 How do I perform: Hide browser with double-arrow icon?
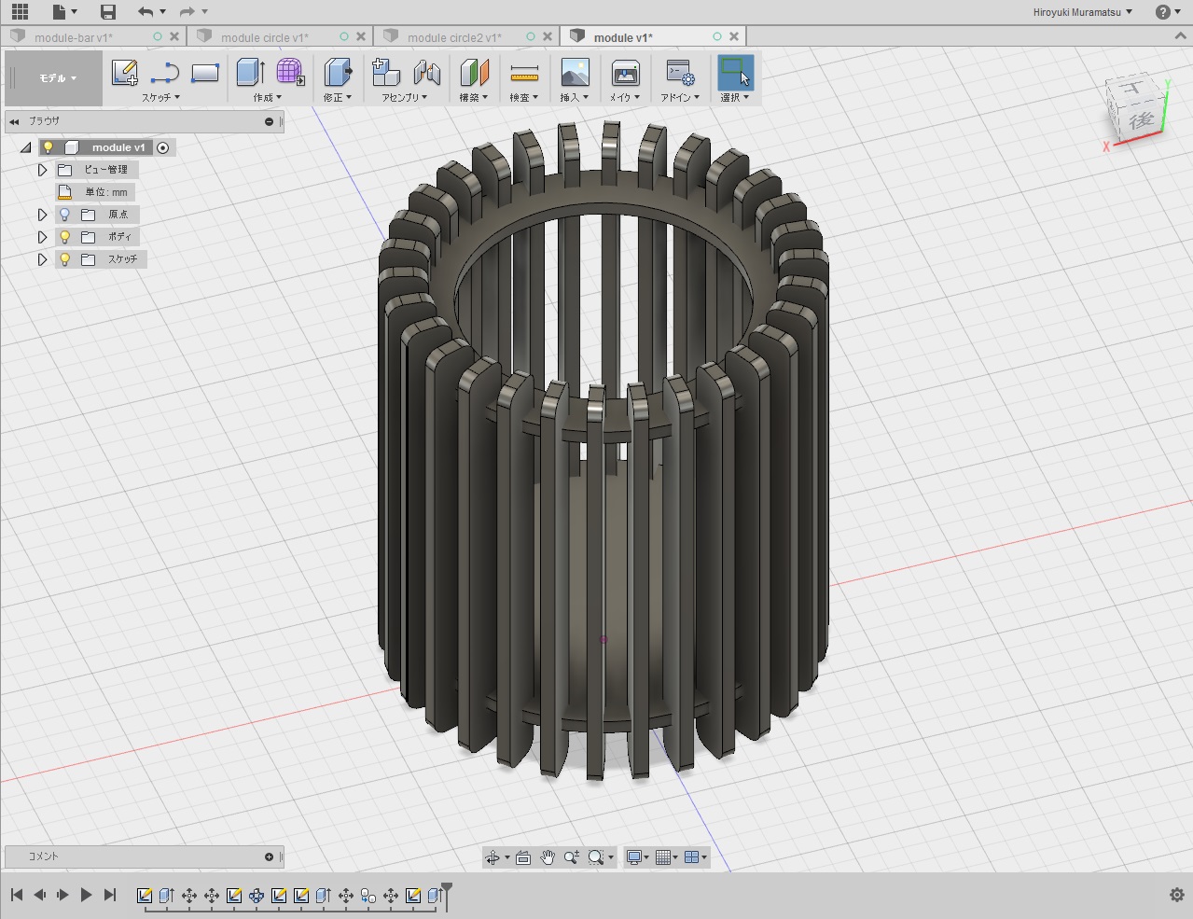pos(14,121)
